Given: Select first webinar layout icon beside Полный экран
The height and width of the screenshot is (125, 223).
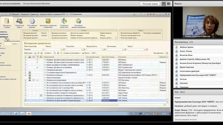Looking at the screenshot, I should [164, 4].
